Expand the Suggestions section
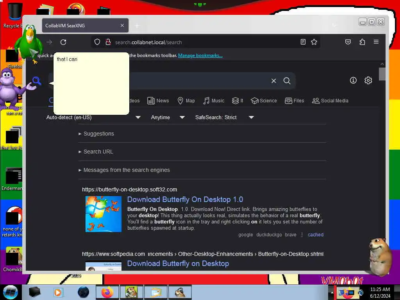 (96, 134)
